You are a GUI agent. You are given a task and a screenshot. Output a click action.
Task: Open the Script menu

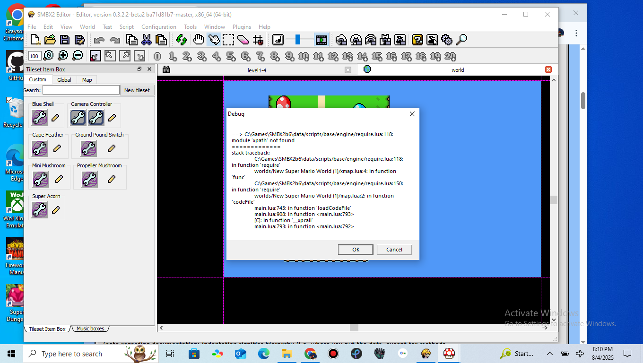coord(127,27)
